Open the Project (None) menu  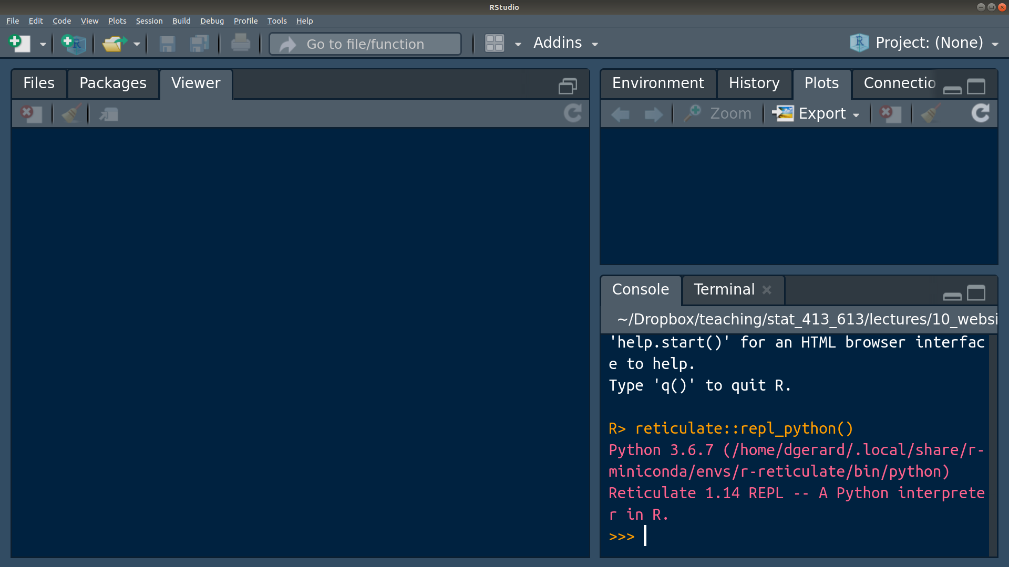click(925, 43)
